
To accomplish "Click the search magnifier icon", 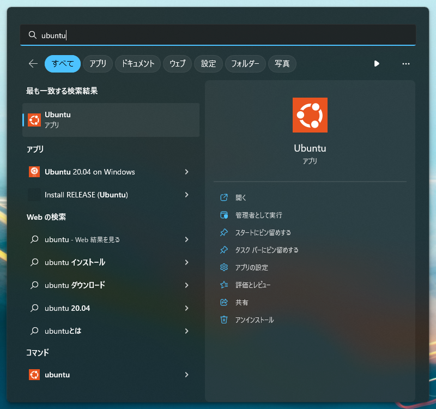I will point(32,35).
